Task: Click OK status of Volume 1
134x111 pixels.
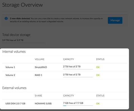Action: [98, 67]
